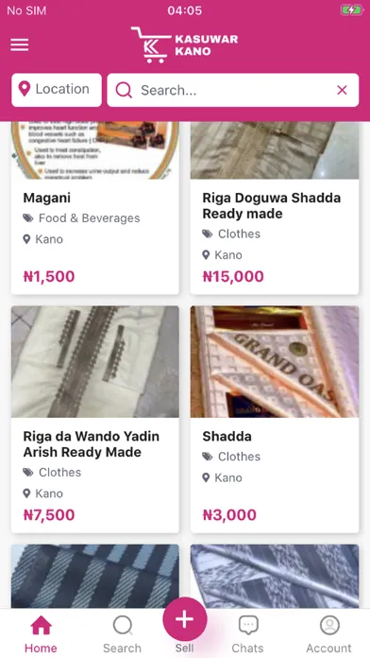Open Riga Doguwa Shadda Ready made listing
370x658 pixels.
point(272,206)
